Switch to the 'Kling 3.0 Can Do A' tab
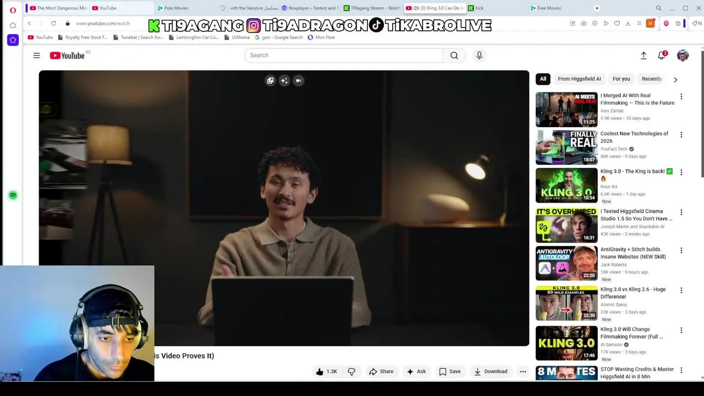This screenshot has width=704, height=396. tap(435, 8)
